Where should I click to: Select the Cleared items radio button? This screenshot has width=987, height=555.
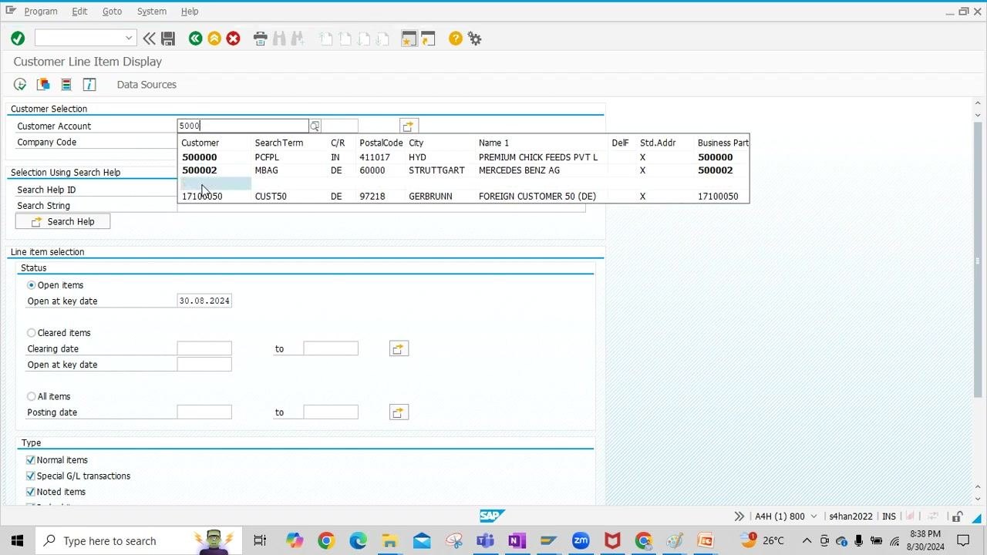point(32,333)
